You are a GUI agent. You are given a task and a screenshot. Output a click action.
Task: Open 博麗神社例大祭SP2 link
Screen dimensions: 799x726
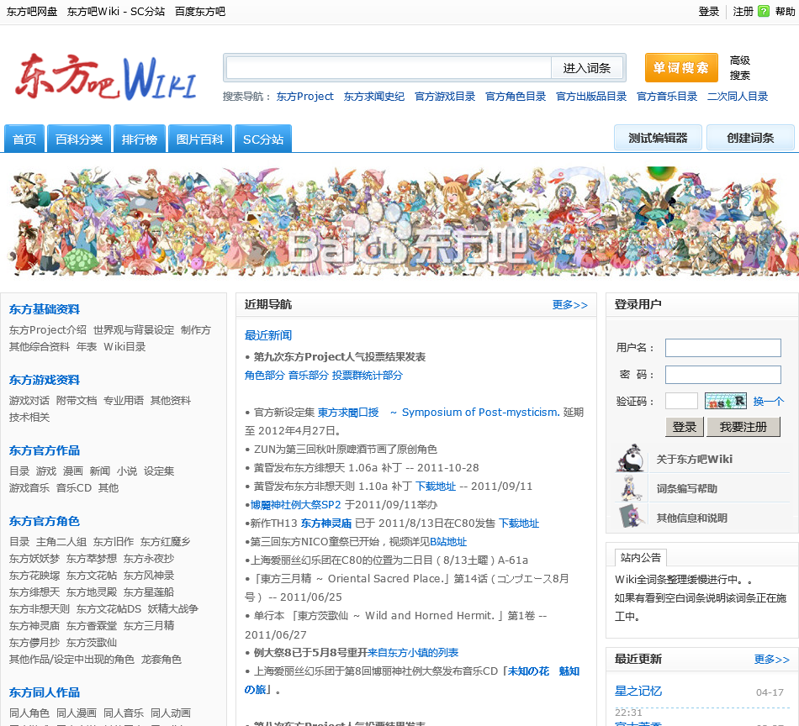(295, 504)
